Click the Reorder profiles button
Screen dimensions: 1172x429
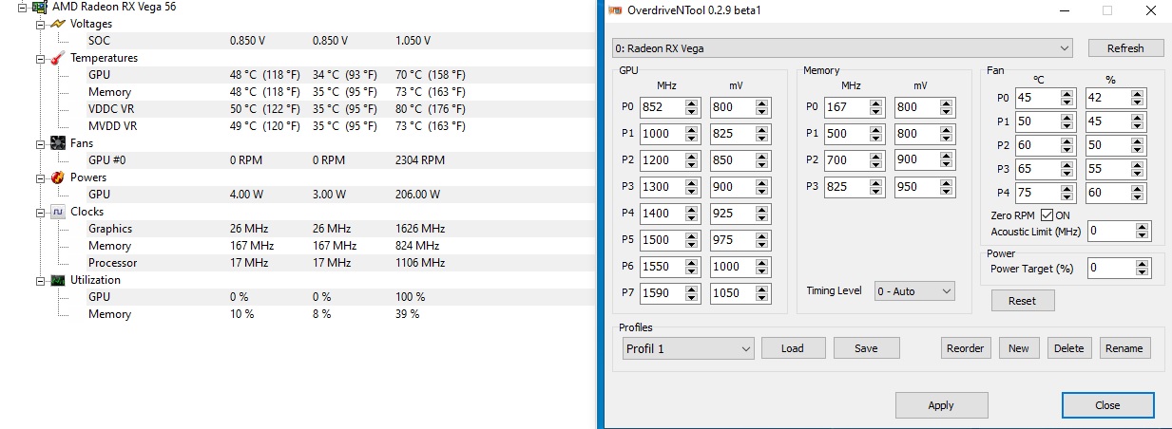tap(966, 348)
